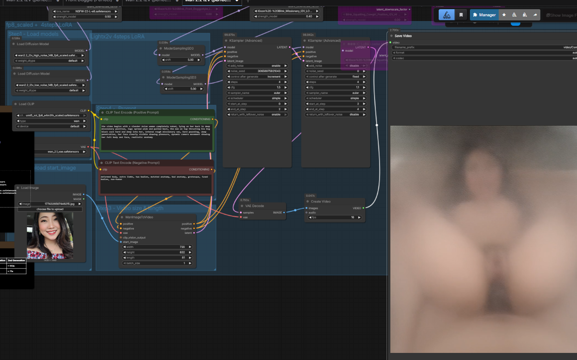Click the negative prompt text box
The width and height of the screenshot is (577, 360).
(157, 184)
